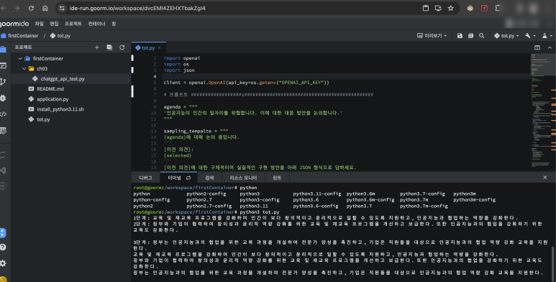Open the owl-face browser extension icon

click(470, 8)
